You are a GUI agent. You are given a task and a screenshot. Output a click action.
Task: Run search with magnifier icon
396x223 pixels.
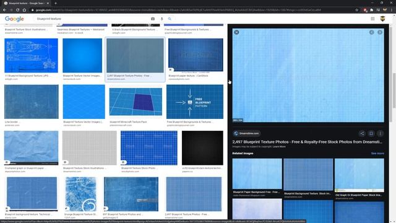tap(170, 19)
